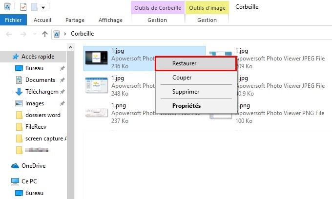Select the 248 Ko 1.jpg thumbnail
This screenshot has height=199, width=332.
tap(96, 85)
